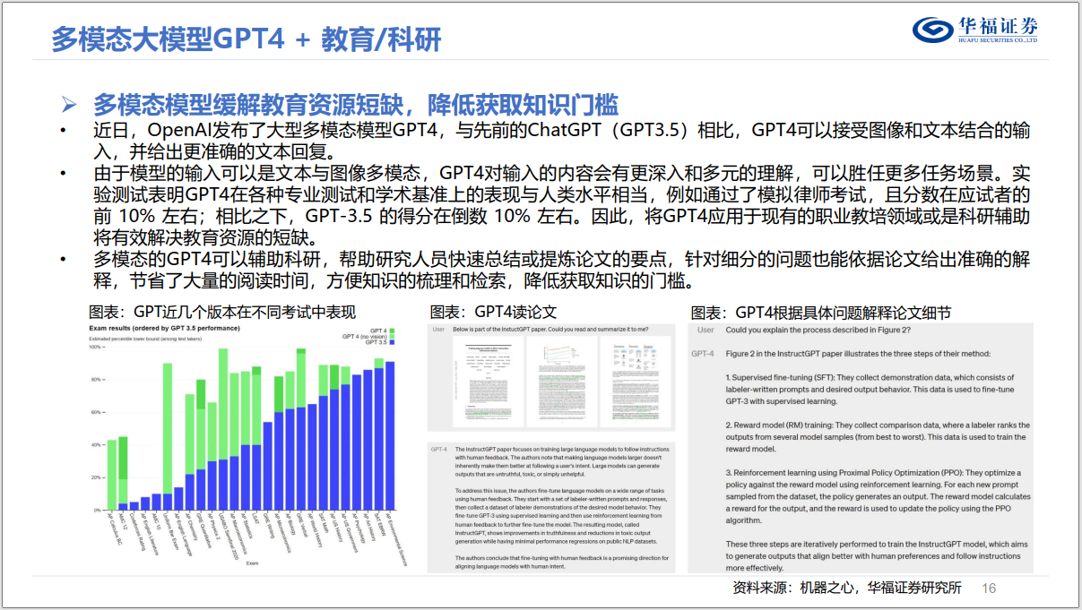The image size is (1082, 610).
Task: Click the paragraph starting 'The authors conclude that fine-tuning'
Action: point(562,563)
